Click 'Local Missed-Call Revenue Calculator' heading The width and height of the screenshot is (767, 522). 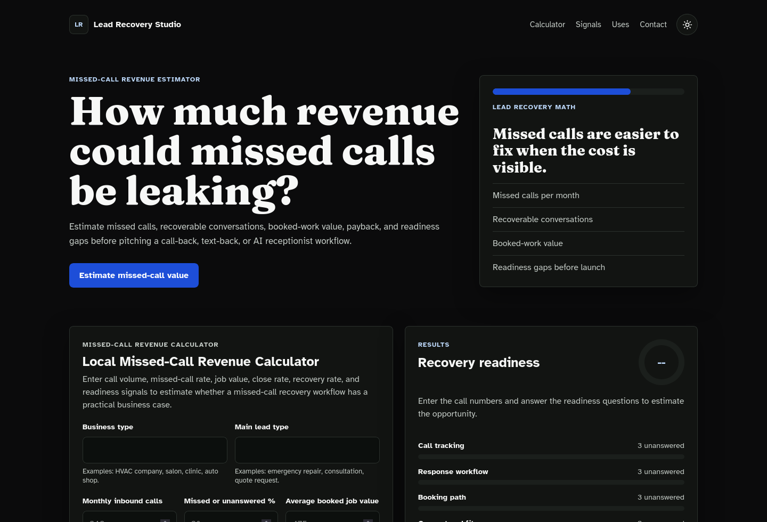[x=201, y=362]
